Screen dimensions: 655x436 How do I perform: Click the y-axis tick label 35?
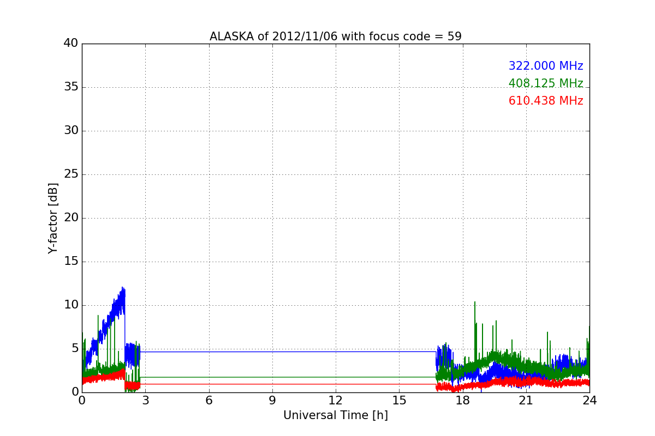[x=71, y=87]
